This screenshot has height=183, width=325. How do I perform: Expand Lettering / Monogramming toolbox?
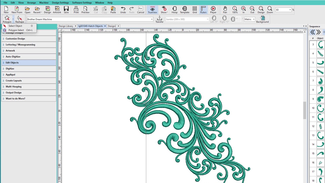click(29, 45)
